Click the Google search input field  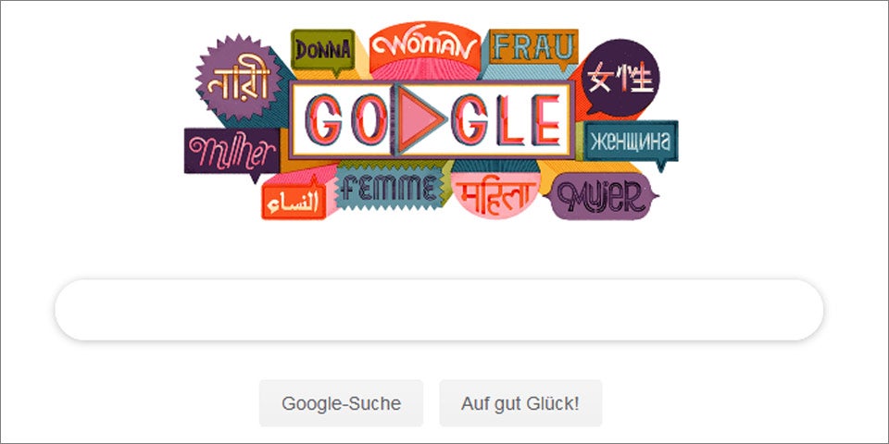[x=439, y=310]
